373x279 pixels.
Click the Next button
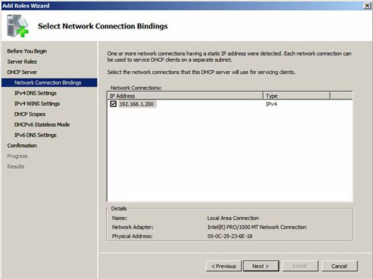click(260, 266)
